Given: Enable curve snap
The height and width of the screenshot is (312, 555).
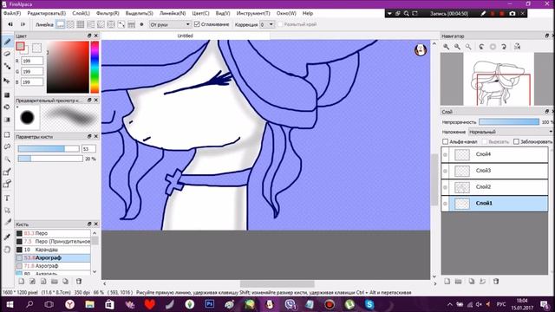Looking at the screenshot, I should [x=121, y=24].
